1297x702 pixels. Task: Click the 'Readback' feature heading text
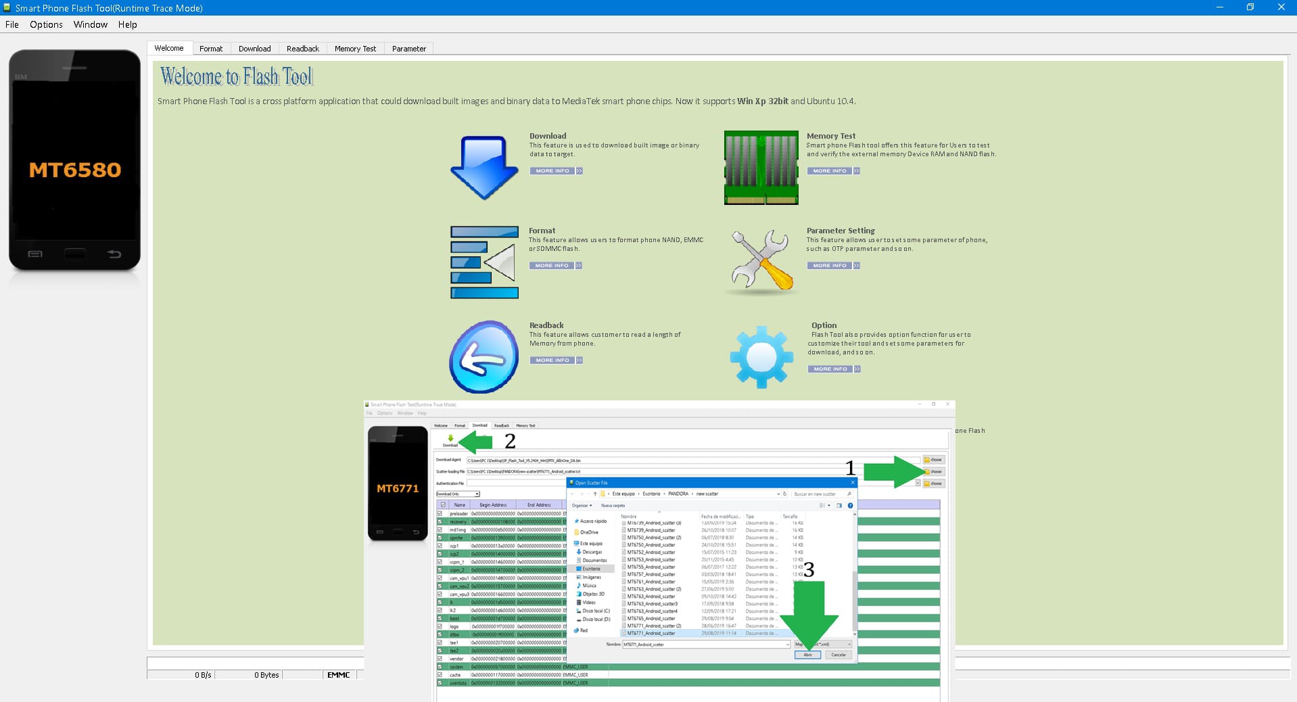546,325
